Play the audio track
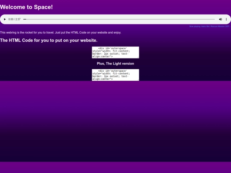Screen dimensions: 231x173 [x=5, y=19]
